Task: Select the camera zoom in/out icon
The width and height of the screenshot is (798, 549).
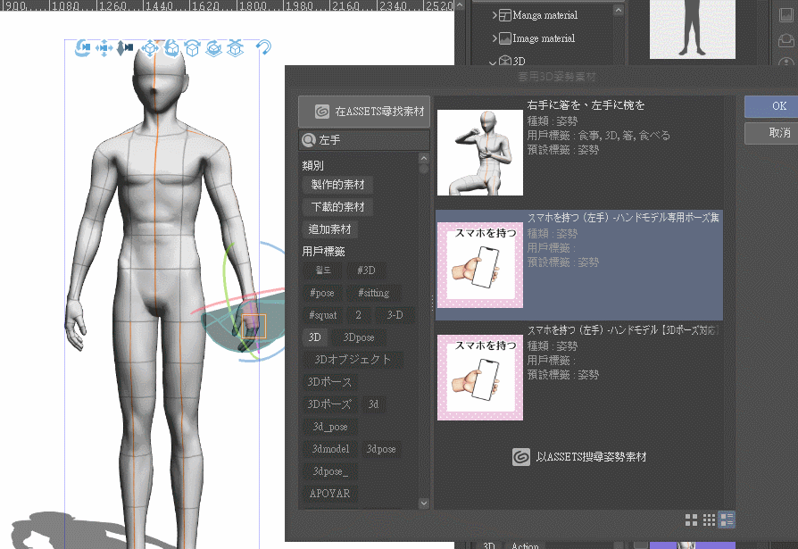Action: point(125,48)
